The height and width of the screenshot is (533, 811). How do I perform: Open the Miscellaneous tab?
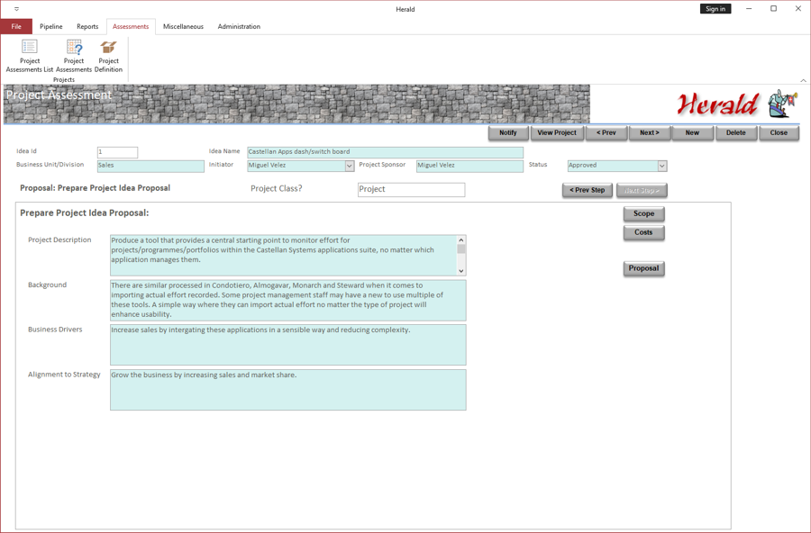click(x=183, y=26)
